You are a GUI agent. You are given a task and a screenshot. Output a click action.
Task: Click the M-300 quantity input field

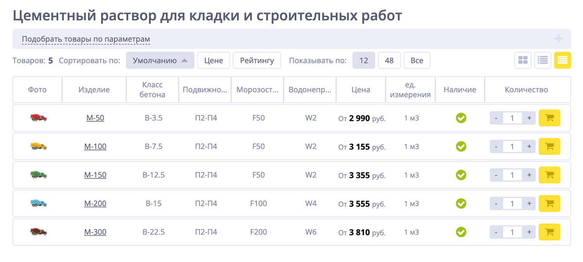513,232
